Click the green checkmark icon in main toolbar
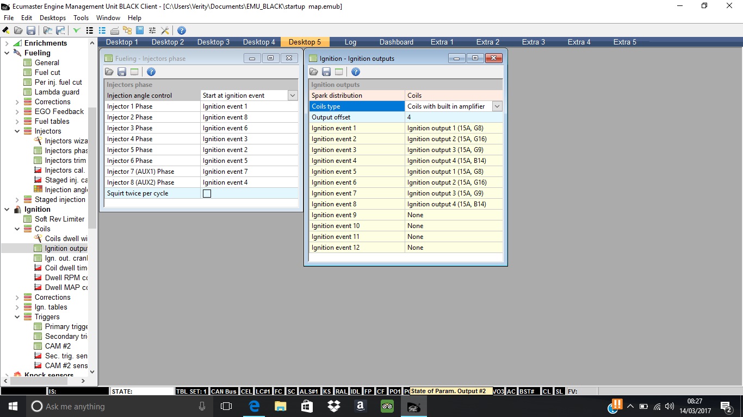 [x=76, y=30]
